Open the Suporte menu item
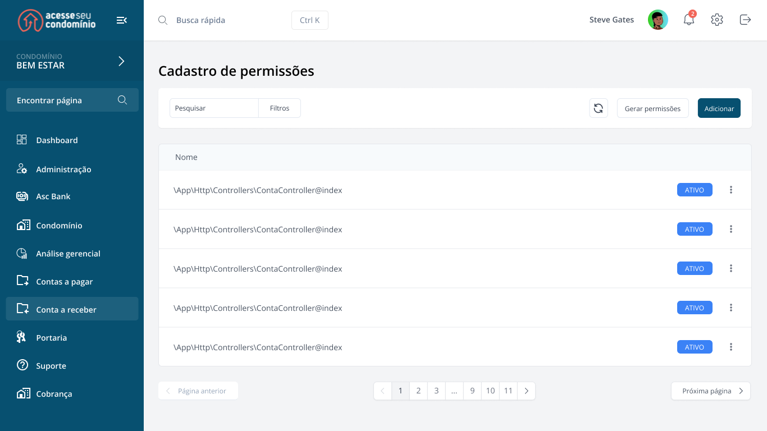767x431 pixels. click(x=72, y=365)
